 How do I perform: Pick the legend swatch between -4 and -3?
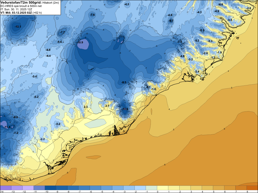(x=118, y=188)
